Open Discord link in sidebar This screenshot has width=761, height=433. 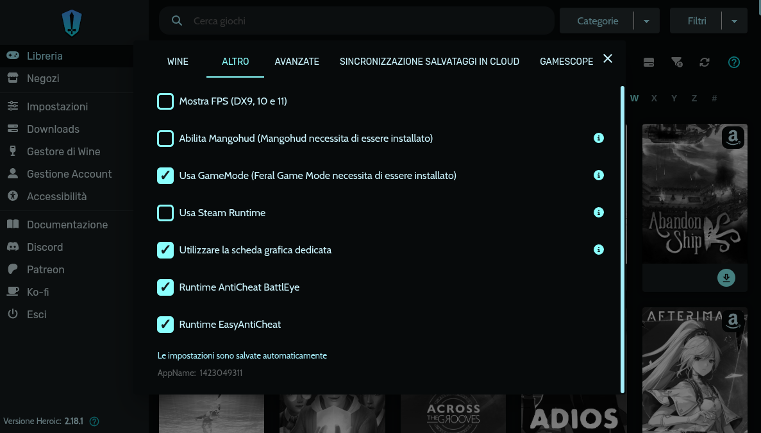[x=67, y=246]
